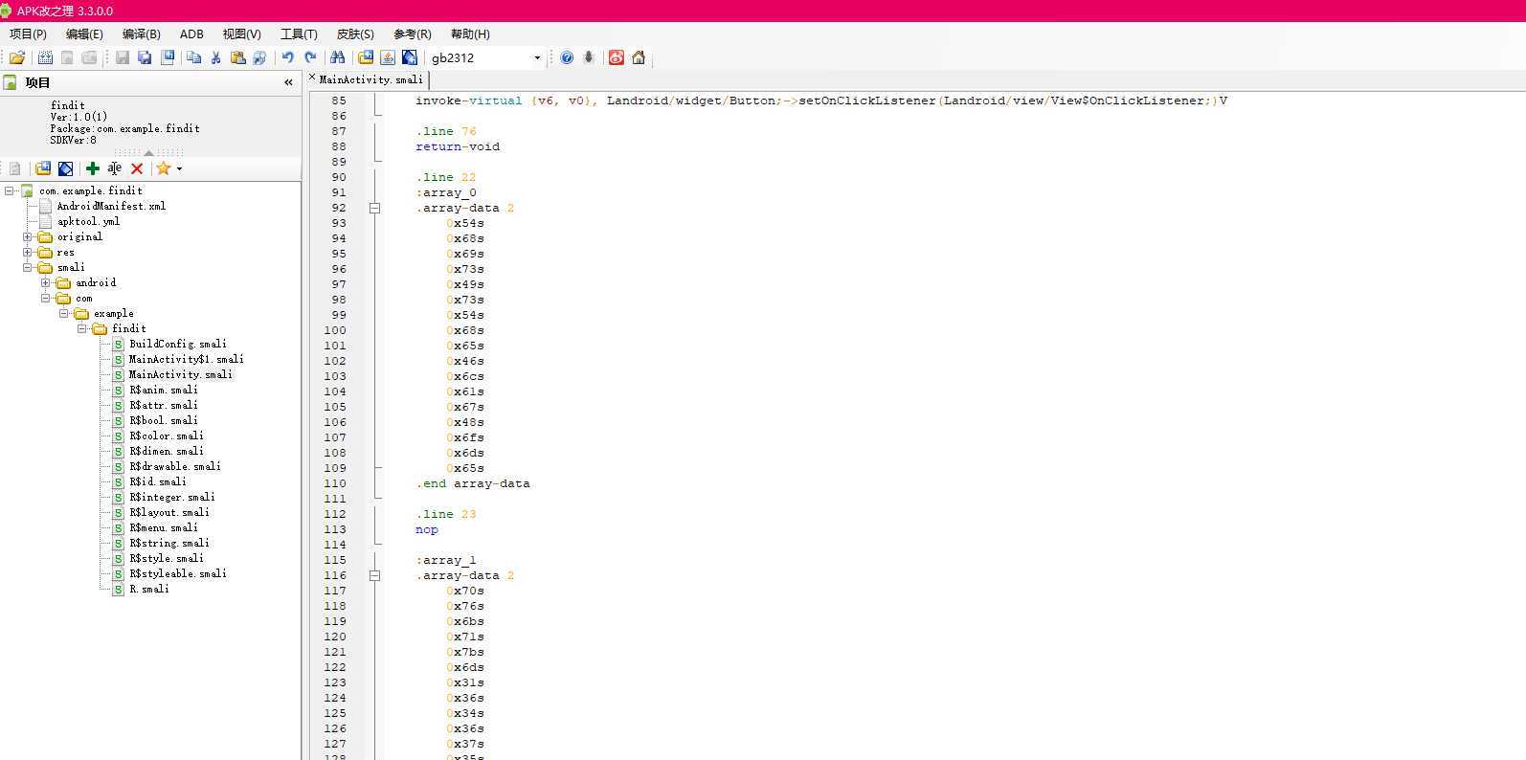
Task: Select R$id.smali file
Action: 158,481
